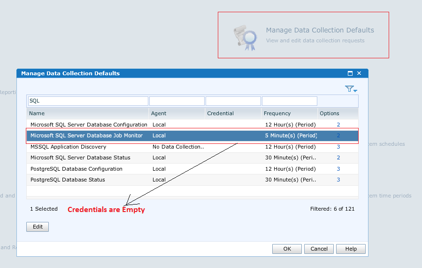Click the No Data Collection.. agent cell
The height and width of the screenshot is (268, 422).
tap(178, 147)
